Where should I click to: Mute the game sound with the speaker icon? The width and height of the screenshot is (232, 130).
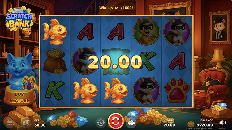[222, 123]
